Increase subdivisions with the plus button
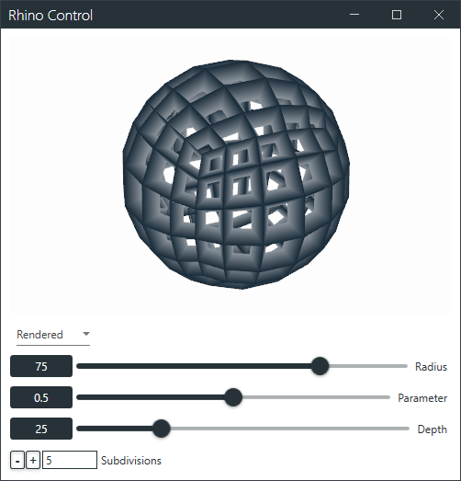This screenshot has width=461, height=481. [x=33, y=460]
